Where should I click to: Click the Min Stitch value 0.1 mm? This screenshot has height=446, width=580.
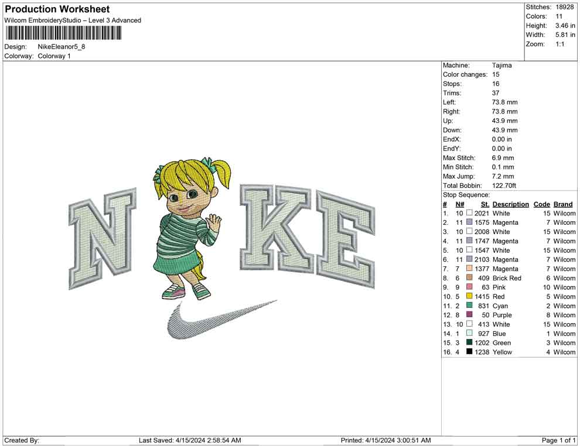click(503, 167)
